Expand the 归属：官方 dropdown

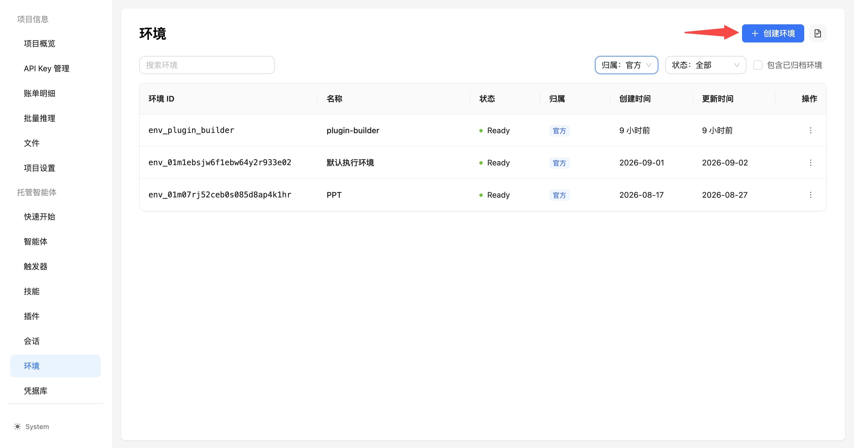[626, 65]
